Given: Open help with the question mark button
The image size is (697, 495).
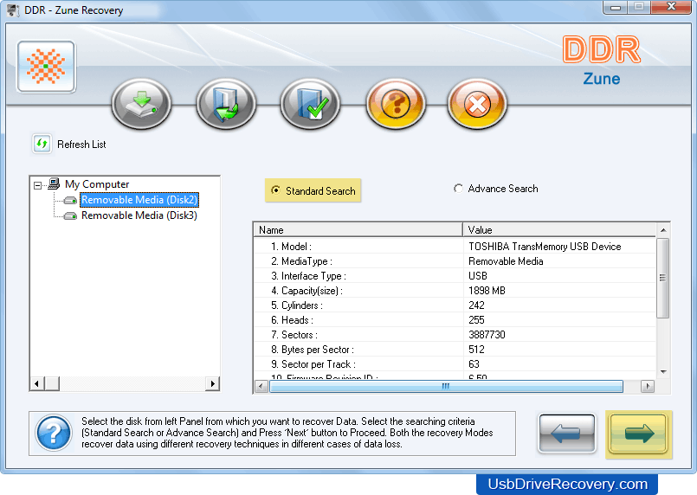Looking at the screenshot, I should 396,104.
